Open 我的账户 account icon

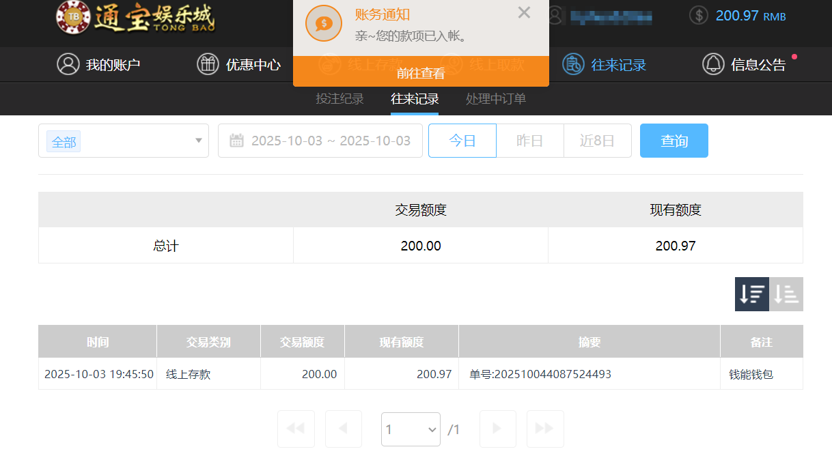pyautogui.click(x=68, y=64)
